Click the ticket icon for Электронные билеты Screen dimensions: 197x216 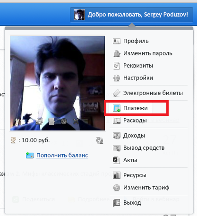[117, 93]
